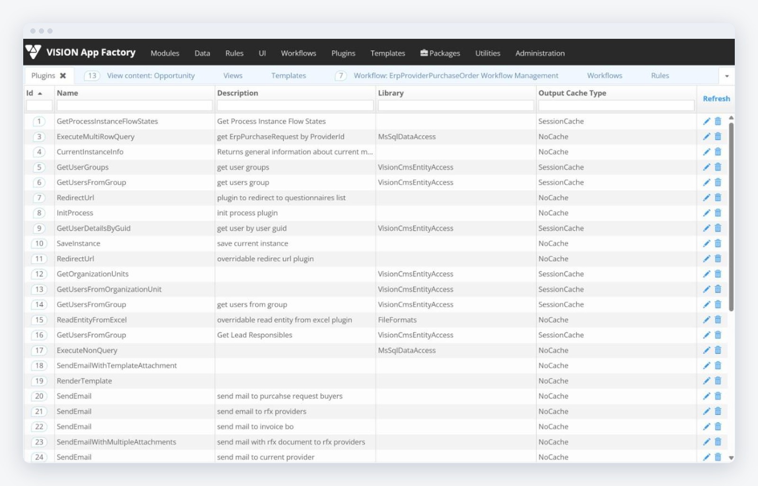Focus the Id filter input
The height and width of the screenshot is (486, 758).
point(39,106)
